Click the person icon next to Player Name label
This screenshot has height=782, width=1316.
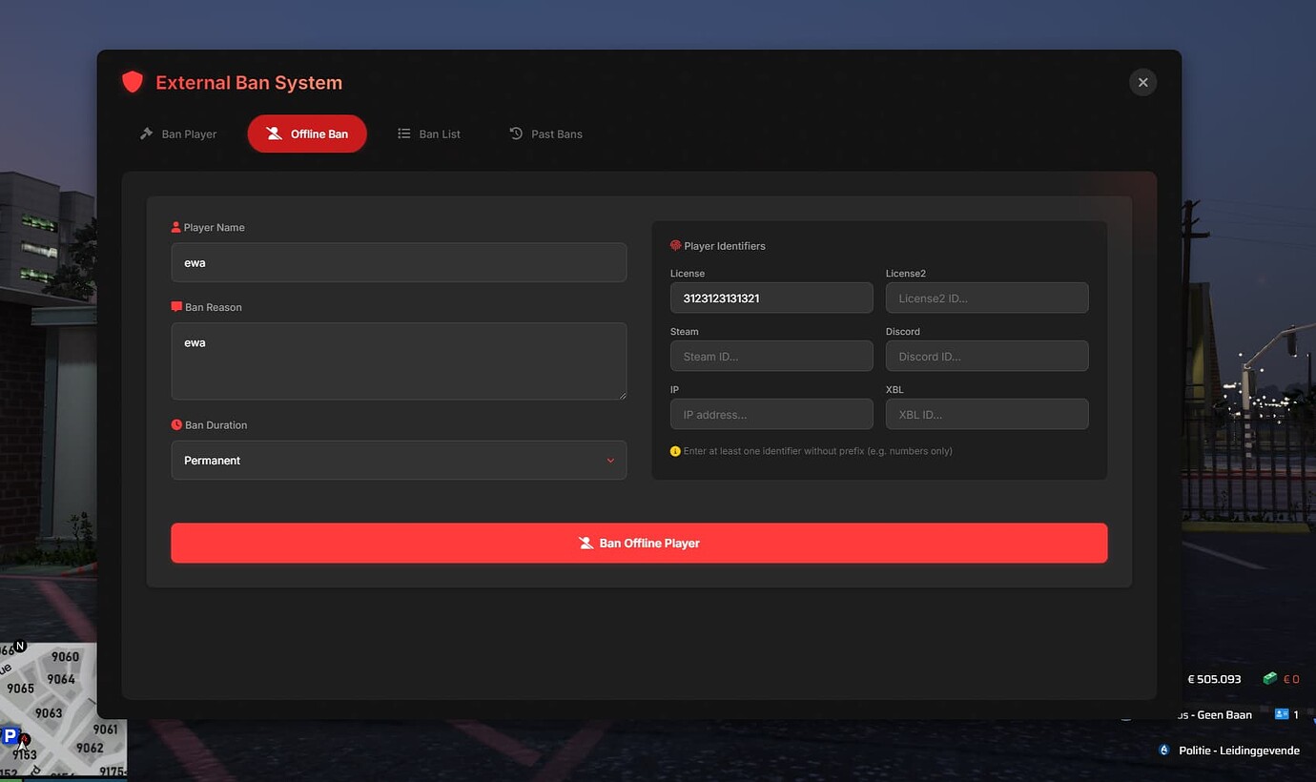tap(175, 226)
